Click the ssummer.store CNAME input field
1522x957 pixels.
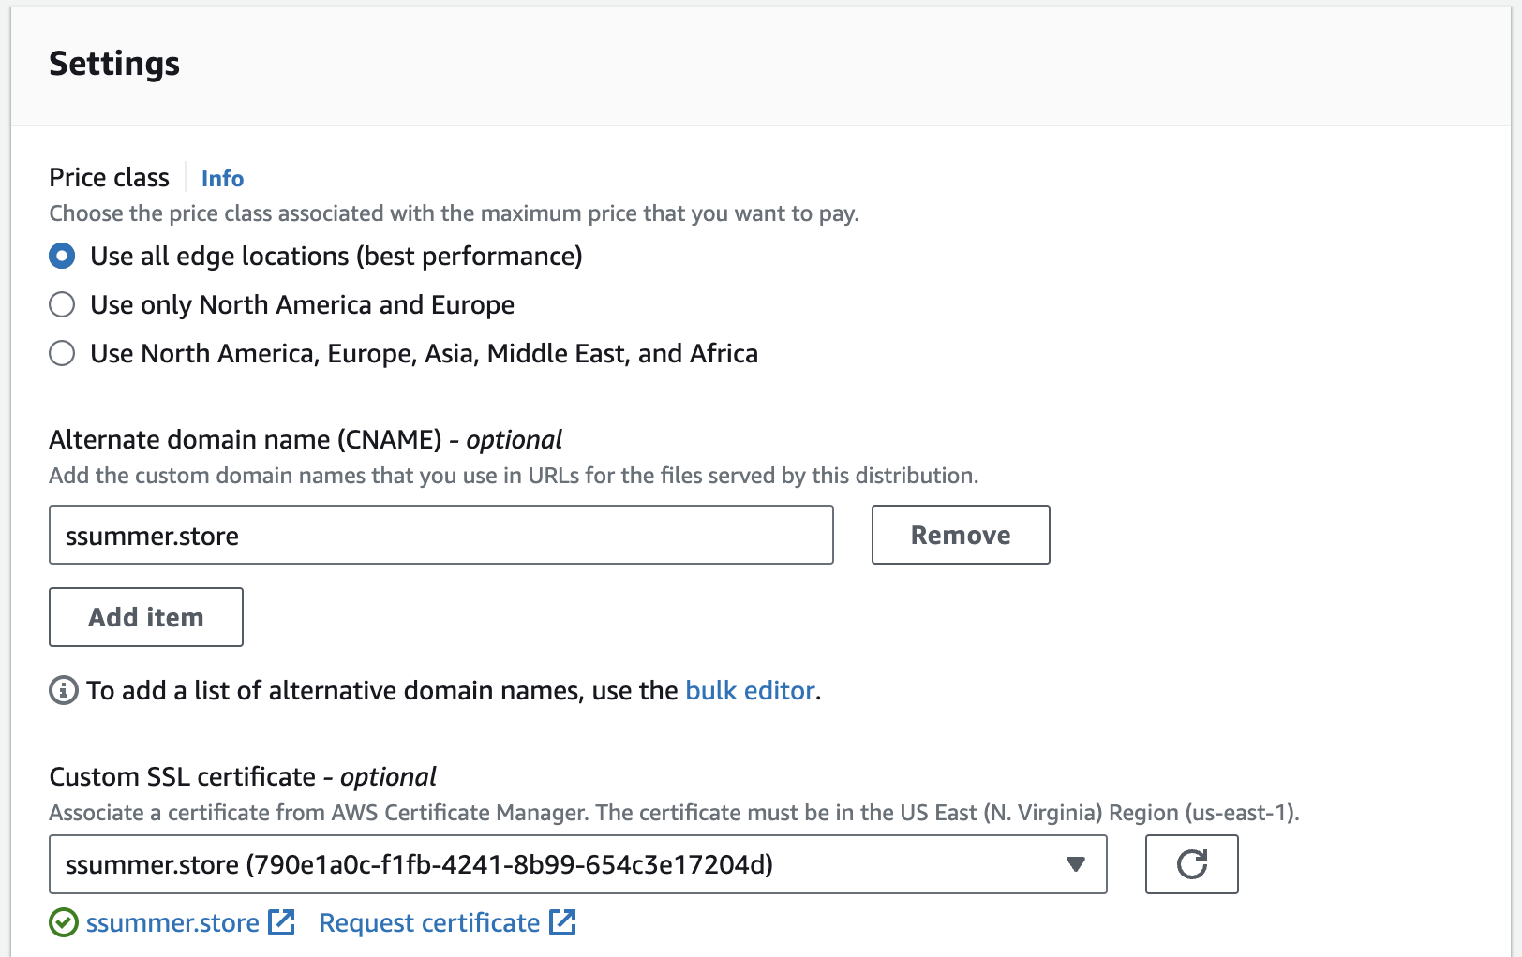tap(440, 535)
